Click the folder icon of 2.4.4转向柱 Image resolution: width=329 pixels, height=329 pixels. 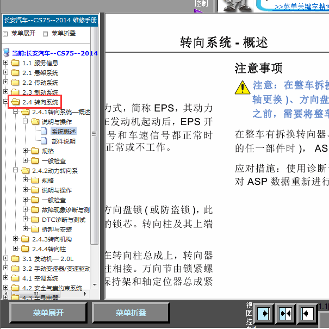(x=25, y=249)
